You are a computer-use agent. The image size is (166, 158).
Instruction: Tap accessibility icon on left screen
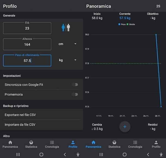click(x=78, y=154)
